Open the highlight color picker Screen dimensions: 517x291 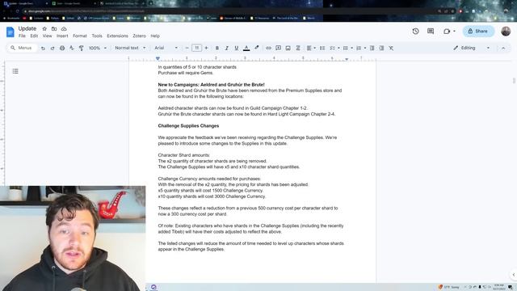point(257,48)
